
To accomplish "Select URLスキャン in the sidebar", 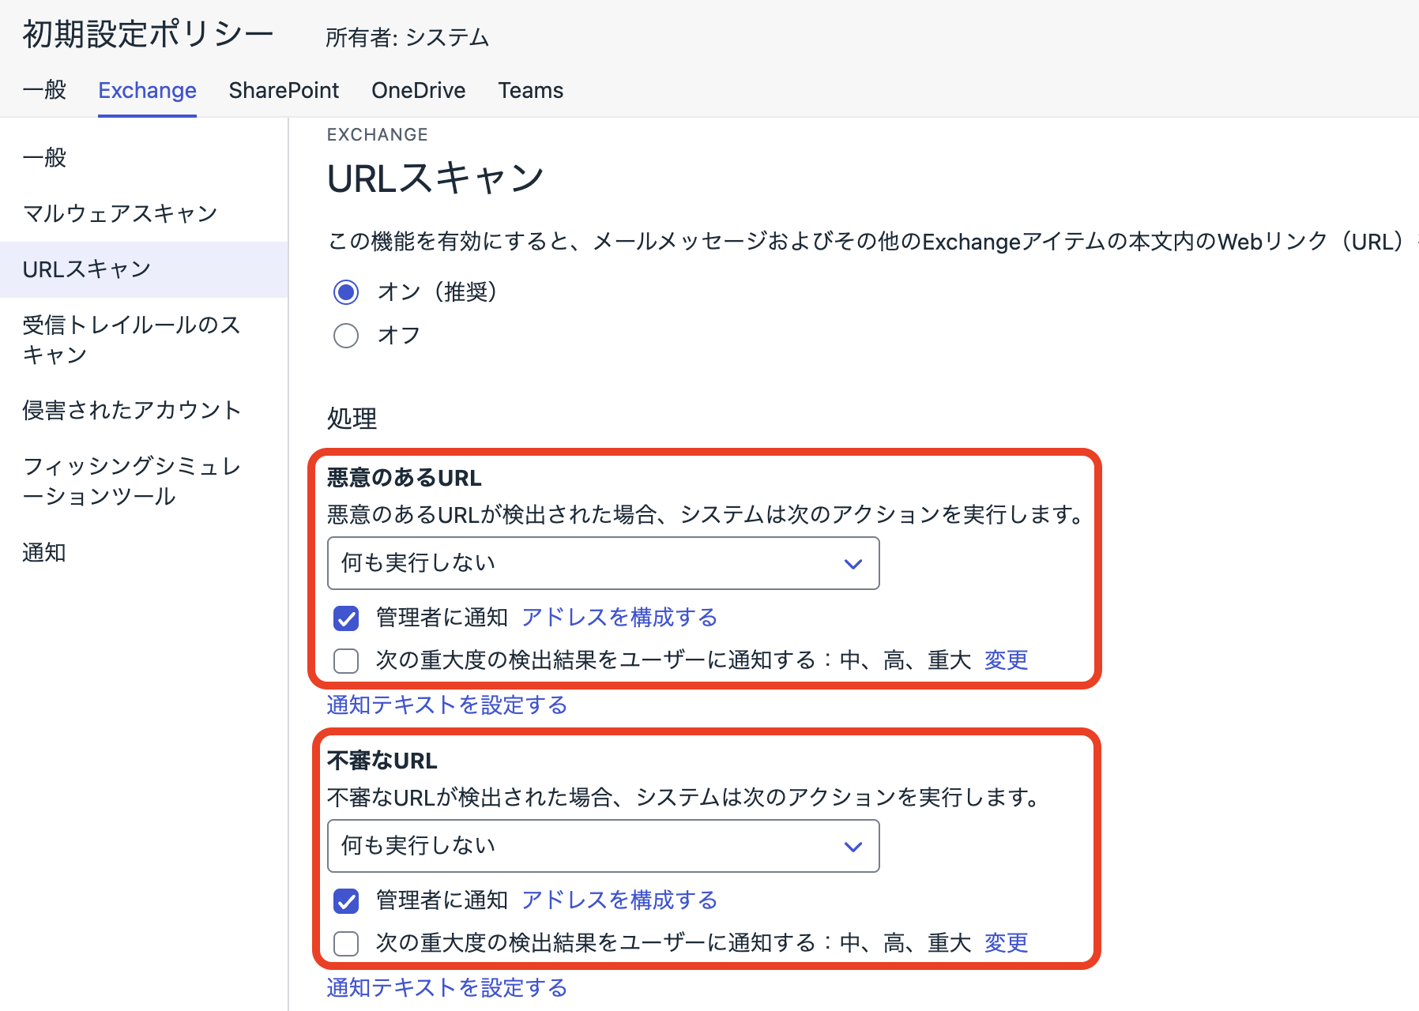I will tap(144, 269).
